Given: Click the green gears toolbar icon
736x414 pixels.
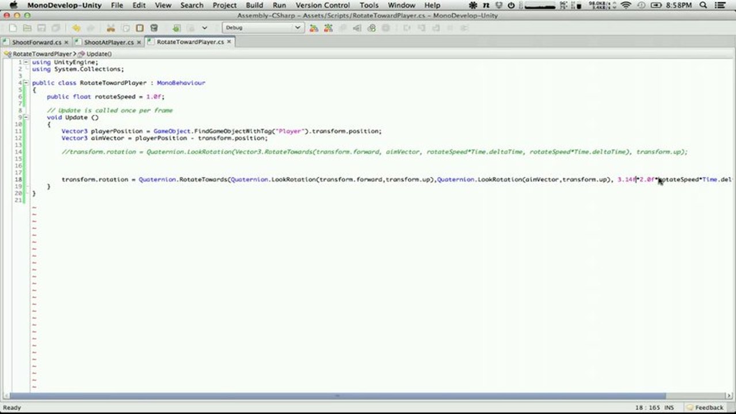Looking at the screenshot, I should point(371,28).
